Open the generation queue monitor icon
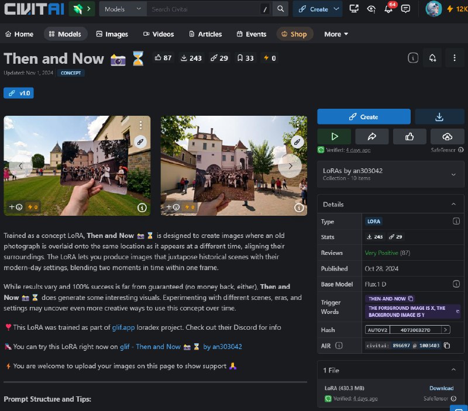This screenshot has height=411, width=468. coord(354,9)
